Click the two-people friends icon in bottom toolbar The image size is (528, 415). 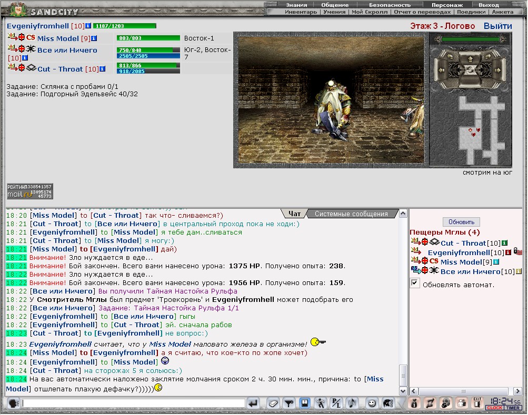point(462,403)
